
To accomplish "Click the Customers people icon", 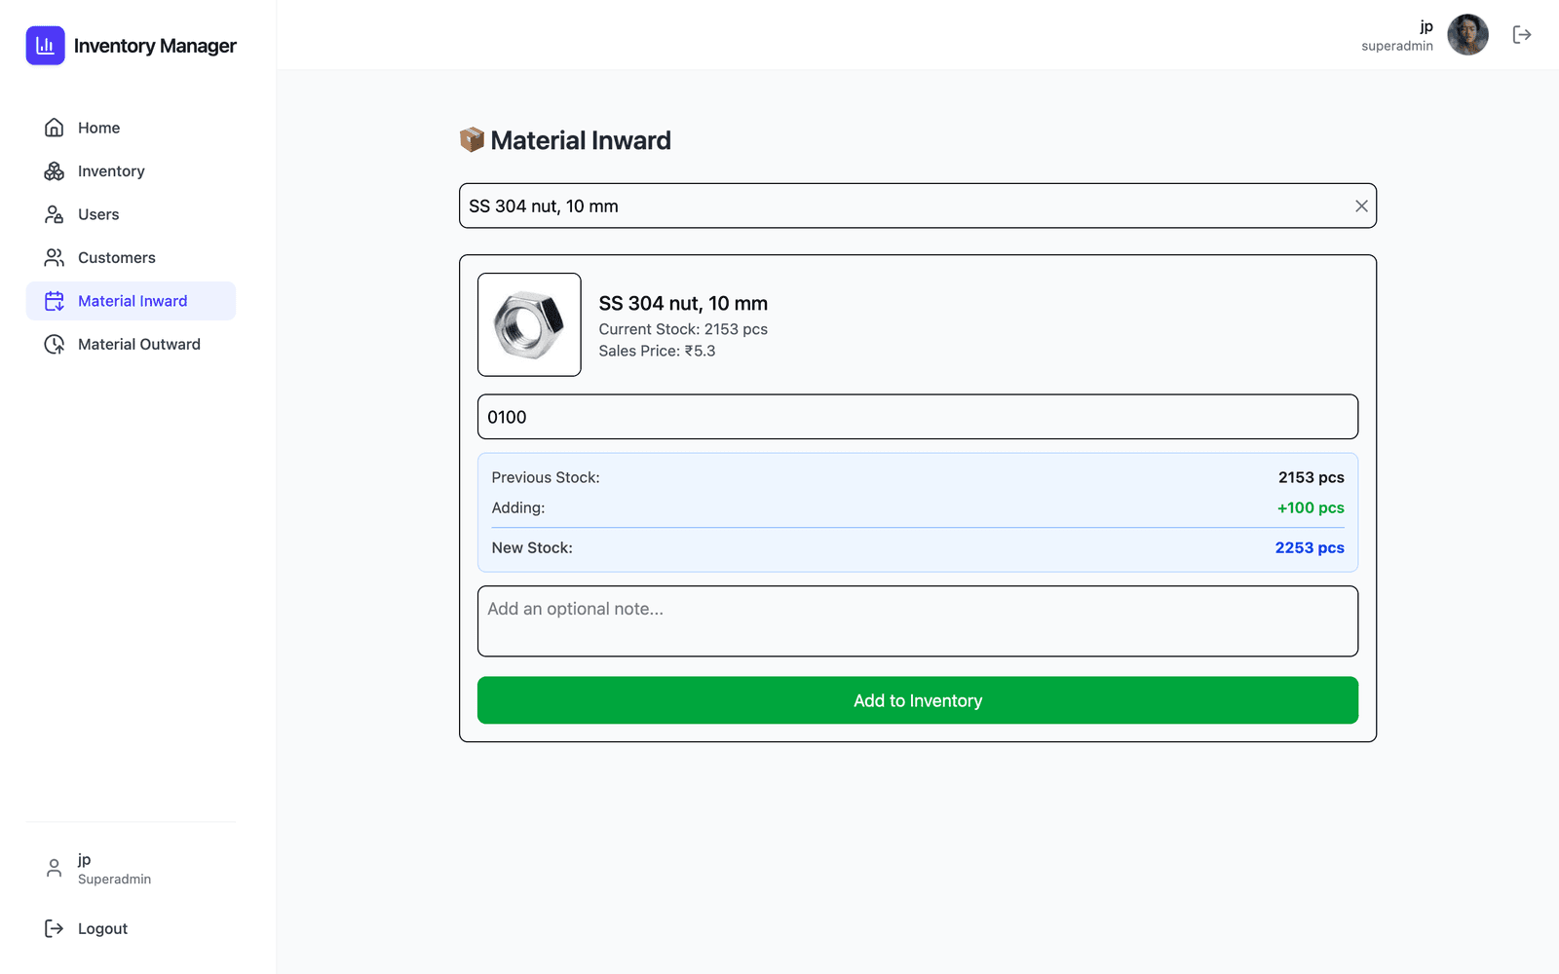I will pos(55,258).
